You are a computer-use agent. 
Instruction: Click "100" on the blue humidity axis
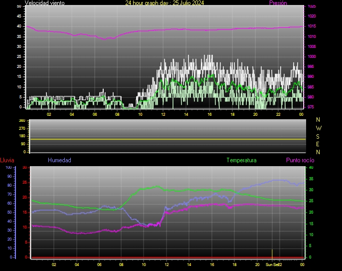pyautogui.click(x=8, y=168)
